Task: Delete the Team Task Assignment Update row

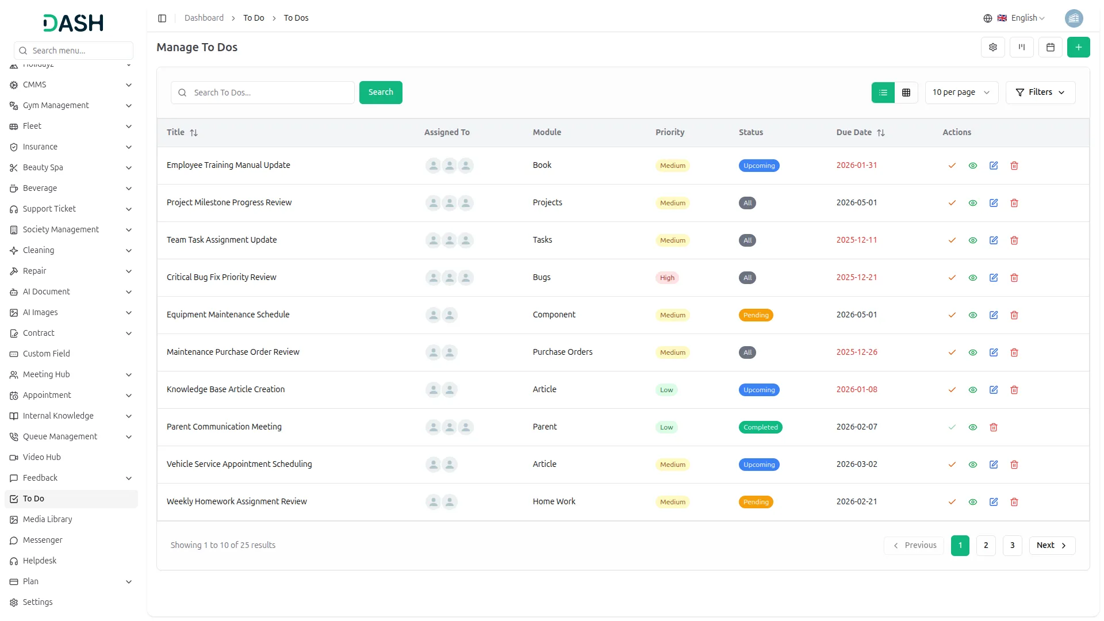Action: 1014,240
